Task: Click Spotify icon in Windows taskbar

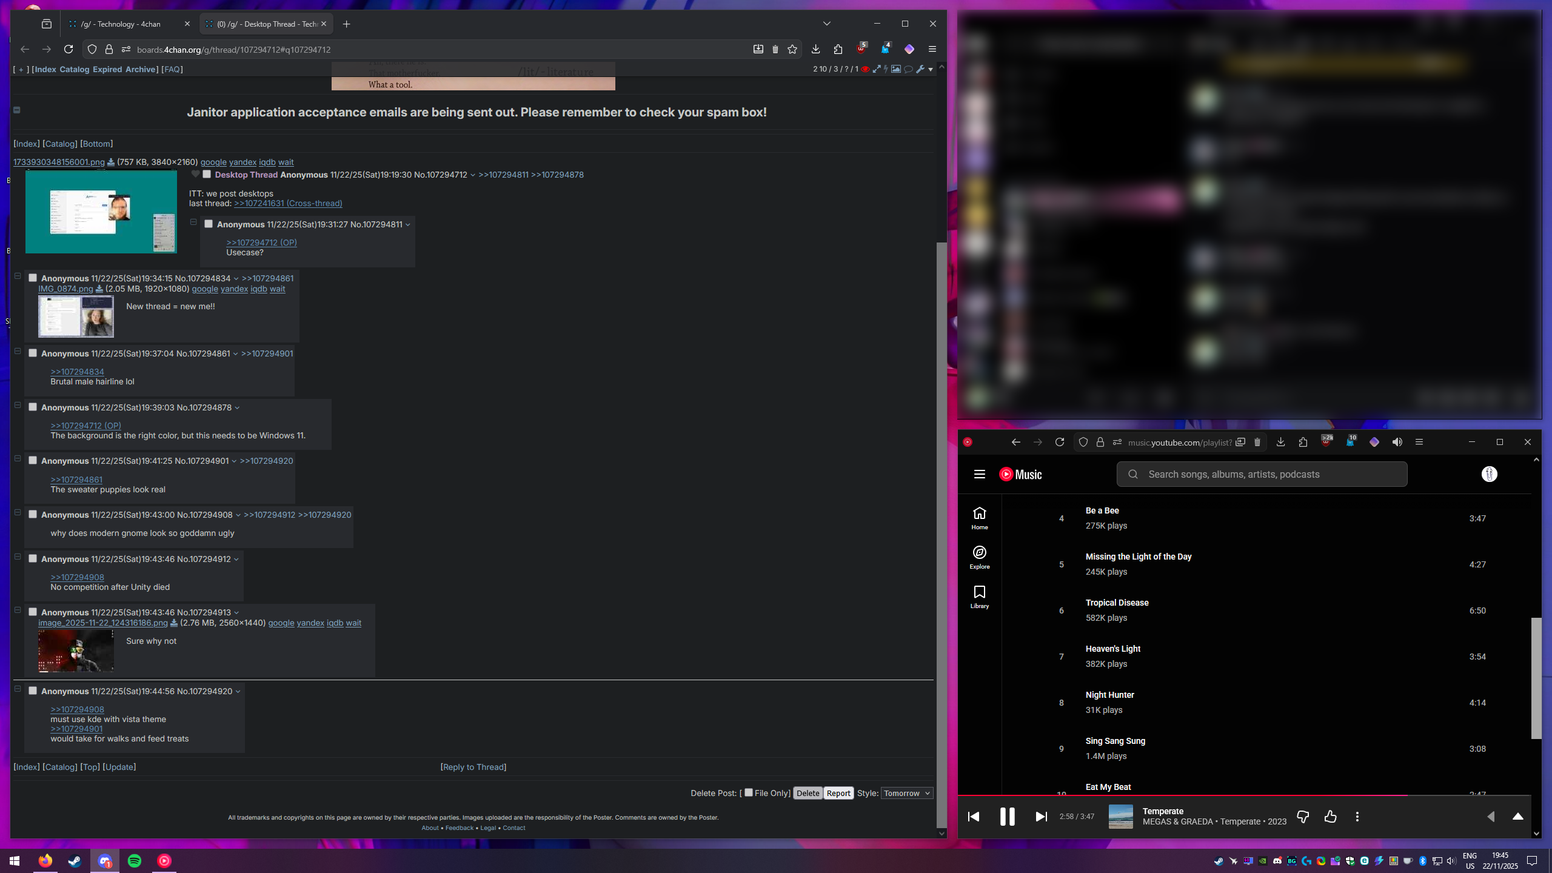Action: click(x=135, y=860)
